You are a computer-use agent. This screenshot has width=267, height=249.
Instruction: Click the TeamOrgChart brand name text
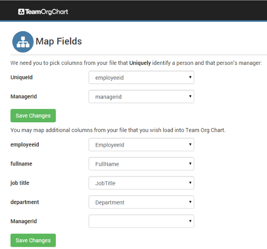point(47,12)
